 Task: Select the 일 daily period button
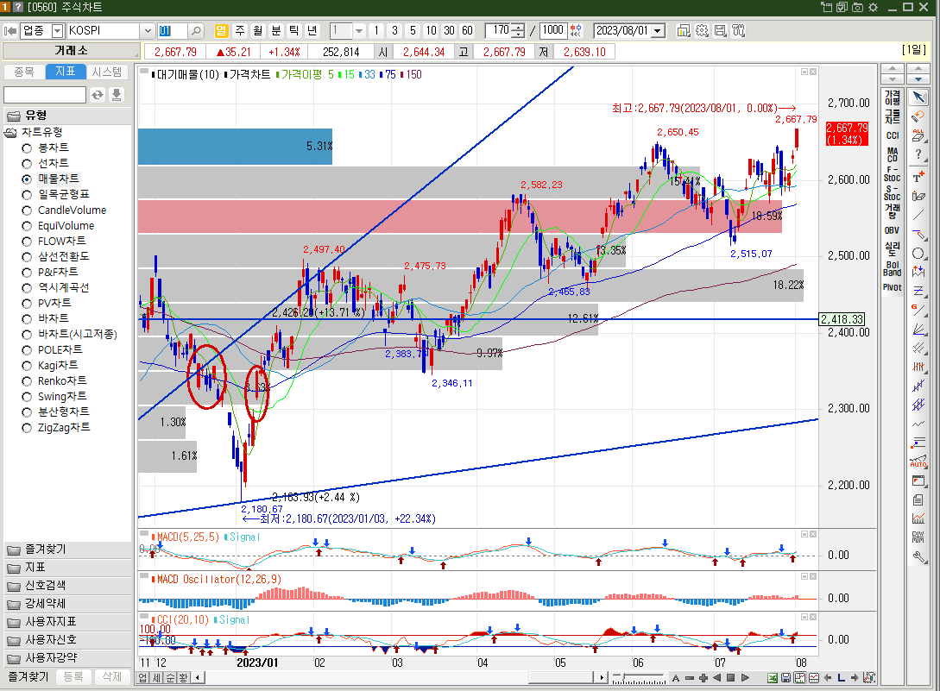click(221, 30)
